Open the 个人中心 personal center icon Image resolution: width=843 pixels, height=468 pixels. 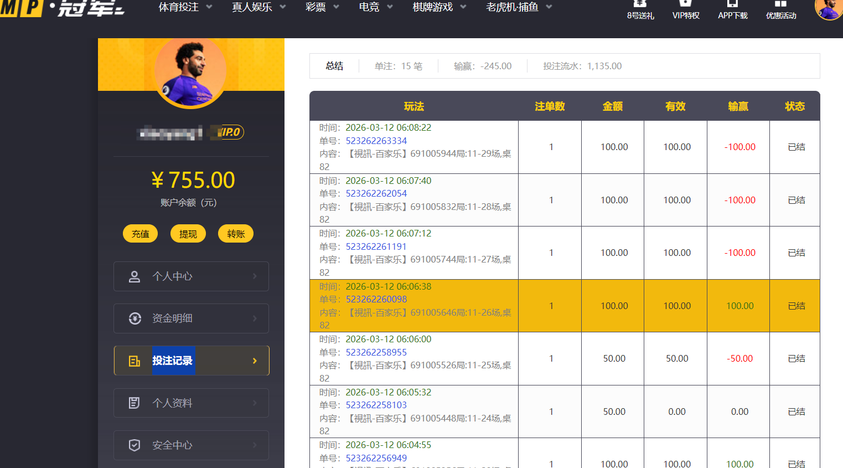pyautogui.click(x=135, y=276)
